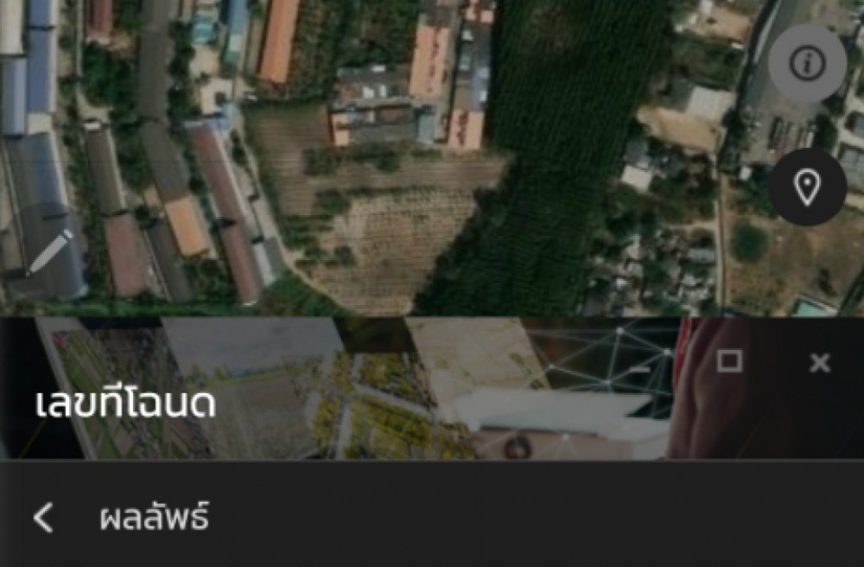
Task: Select the pencil edit tool
Action: click(51, 252)
